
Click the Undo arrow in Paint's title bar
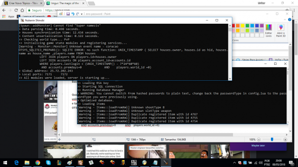click(73, 14)
